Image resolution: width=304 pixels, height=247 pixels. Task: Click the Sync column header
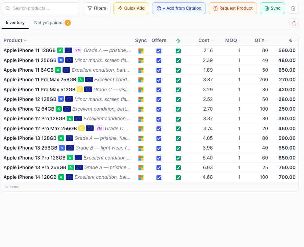[x=141, y=40]
